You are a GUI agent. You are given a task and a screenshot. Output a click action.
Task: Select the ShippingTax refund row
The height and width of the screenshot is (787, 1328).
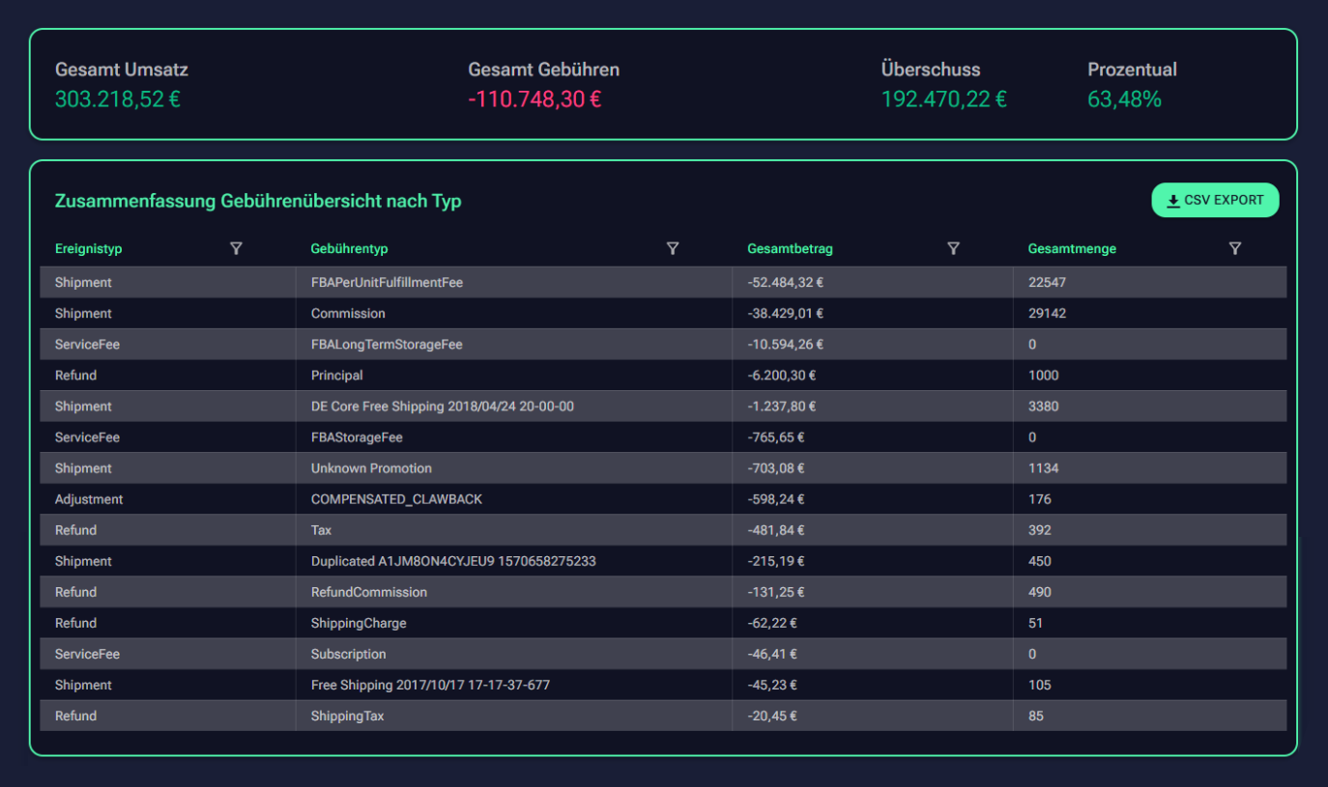click(x=387, y=716)
